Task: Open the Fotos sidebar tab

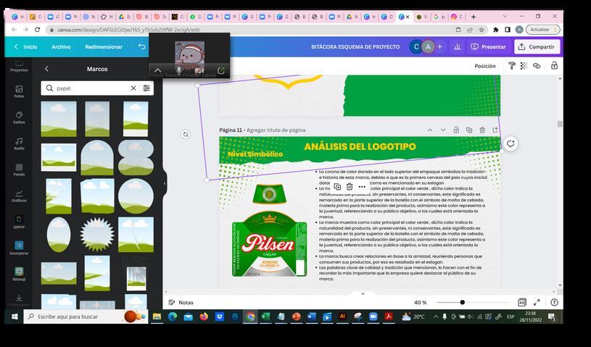Action: (x=19, y=91)
